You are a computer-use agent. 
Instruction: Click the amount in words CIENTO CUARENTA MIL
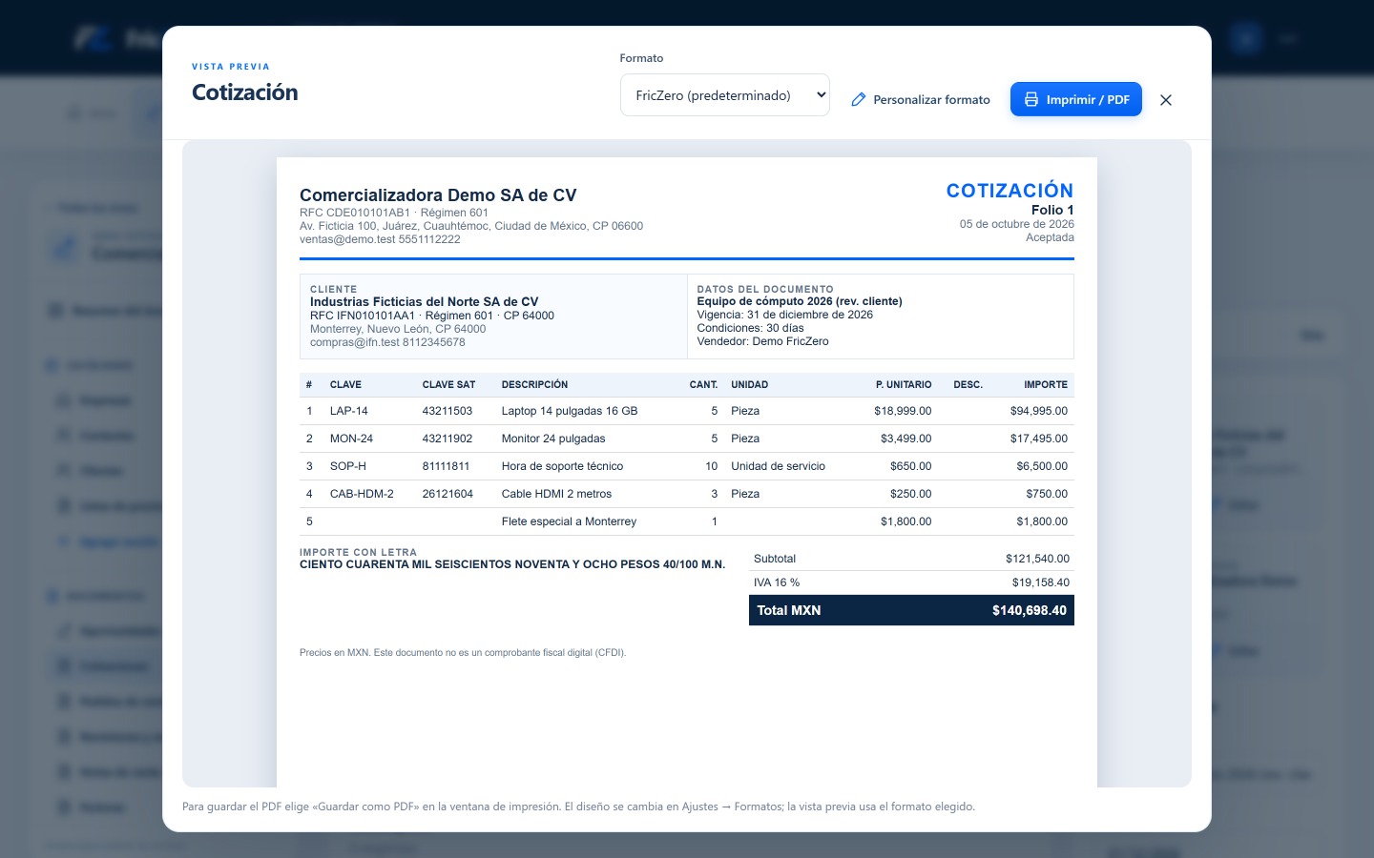point(512,564)
